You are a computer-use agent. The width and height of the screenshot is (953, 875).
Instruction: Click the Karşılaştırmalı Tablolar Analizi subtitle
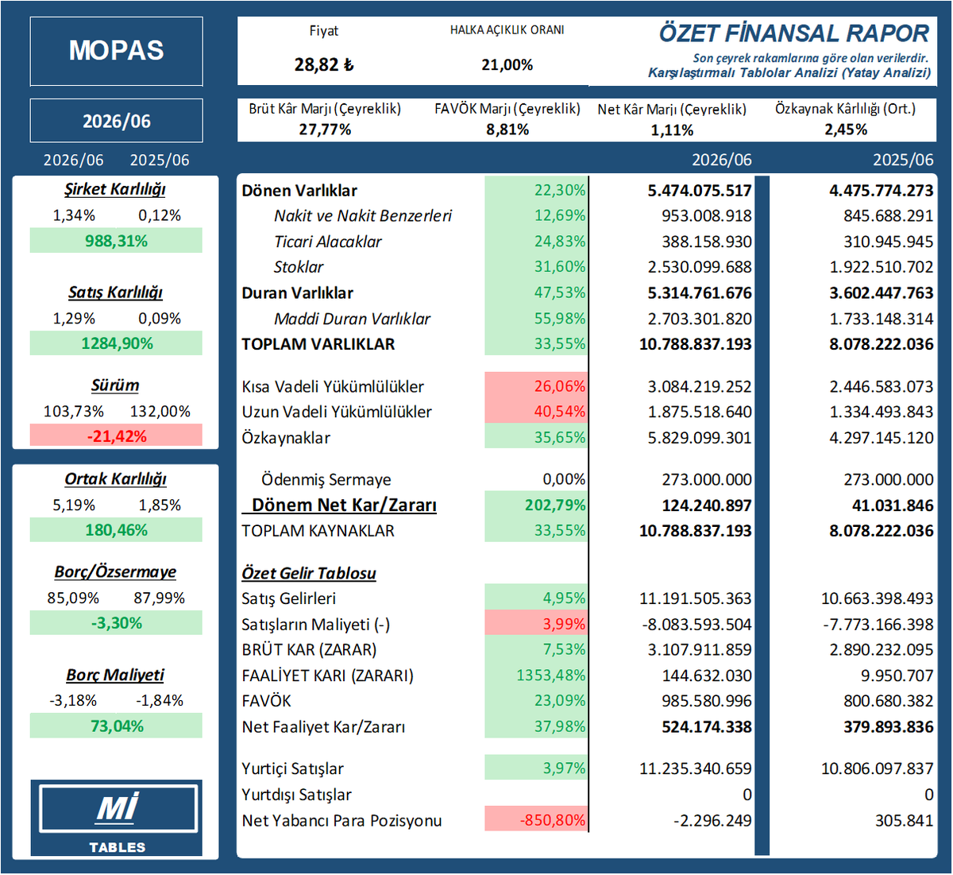coord(789,72)
